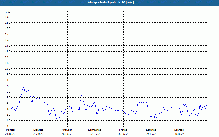219x137 pixels.
Task: Click the Wednesday wind peak above 5 m/s
Action: pyautogui.click(x=81, y=96)
